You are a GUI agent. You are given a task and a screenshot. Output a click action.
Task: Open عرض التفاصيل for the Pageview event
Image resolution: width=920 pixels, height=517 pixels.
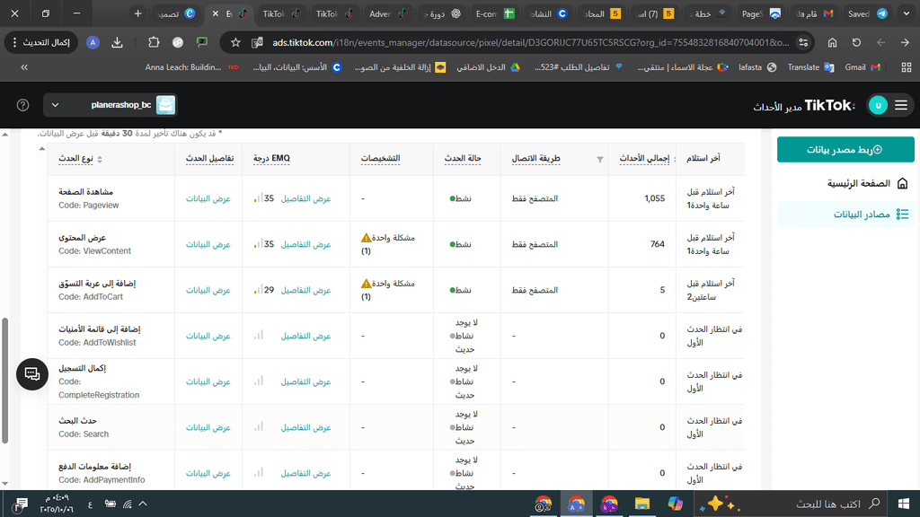click(306, 198)
